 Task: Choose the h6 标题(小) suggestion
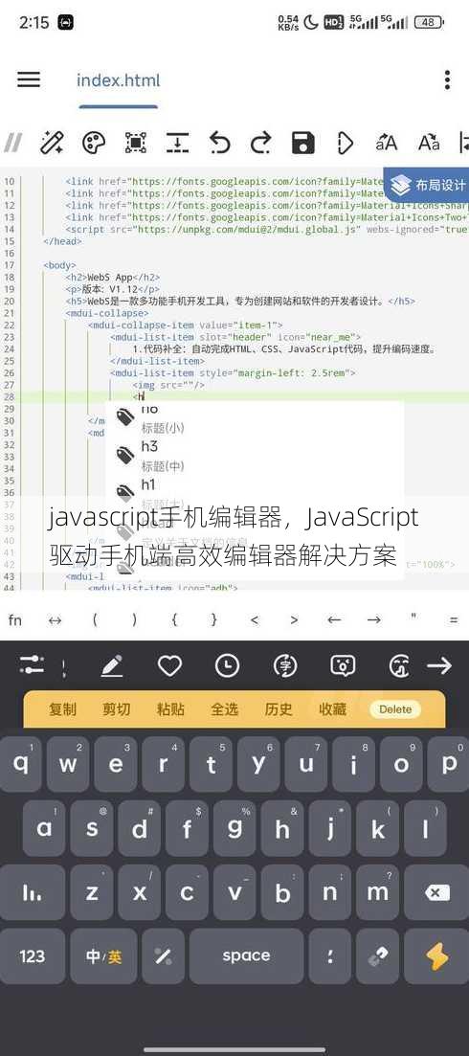tap(255, 417)
